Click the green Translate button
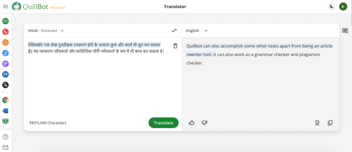Image resolution: width=352 pixels, height=152 pixels. (163, 123)
